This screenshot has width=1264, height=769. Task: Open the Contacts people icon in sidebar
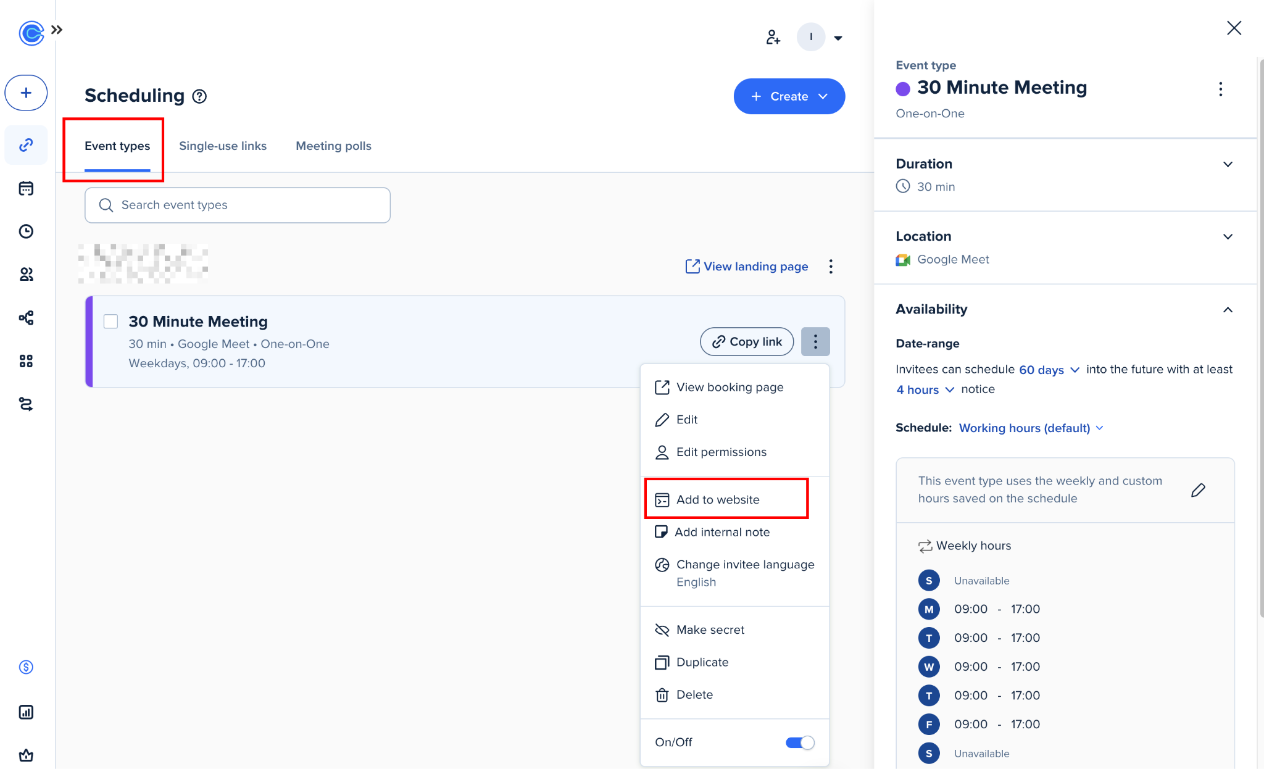[26, 275]
